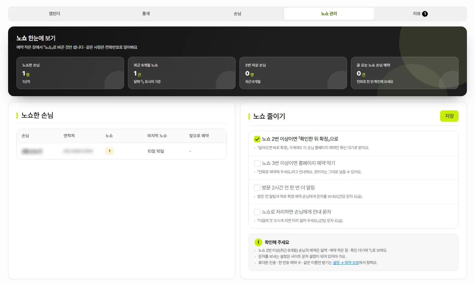475x284 pixels.
Task: Click the 노쇼 한눈에 보기 heading
Action: pos(36,38)
